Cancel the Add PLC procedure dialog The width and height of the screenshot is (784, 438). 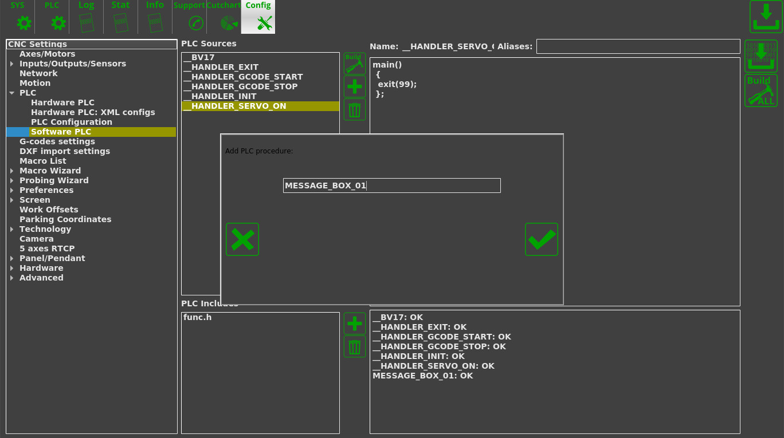(242, 239)
